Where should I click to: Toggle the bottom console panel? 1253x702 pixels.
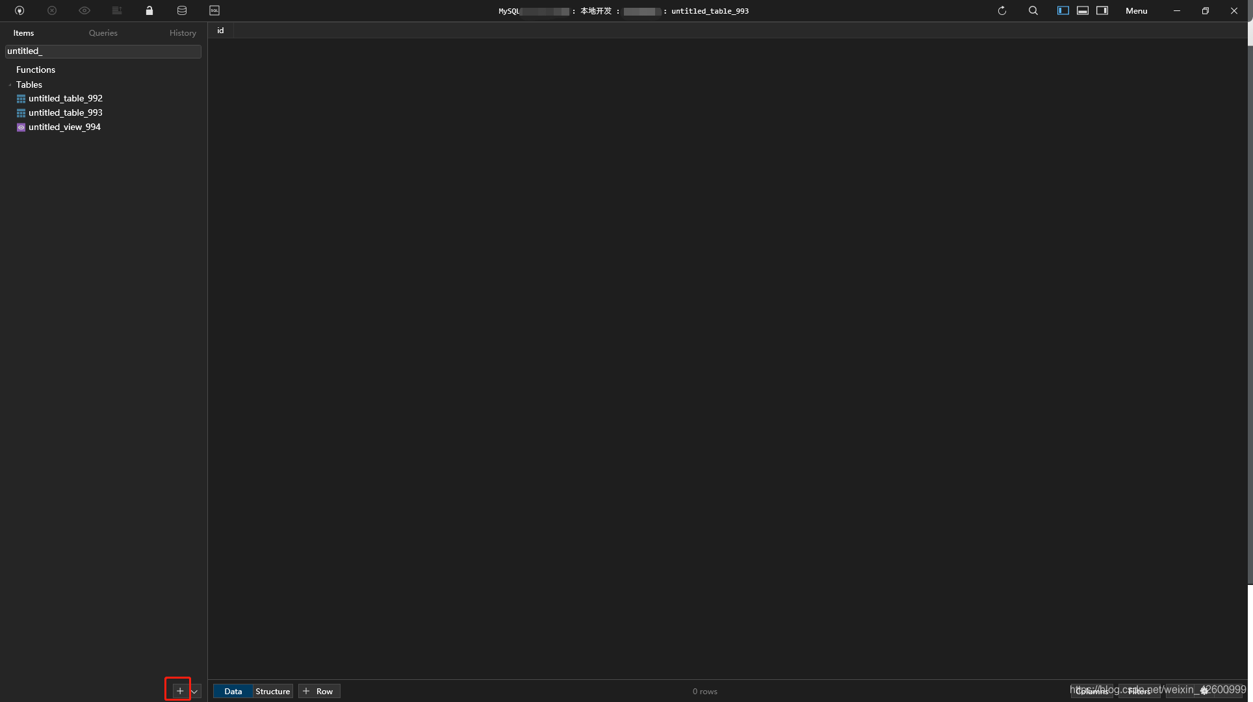tap(1083, 10)
